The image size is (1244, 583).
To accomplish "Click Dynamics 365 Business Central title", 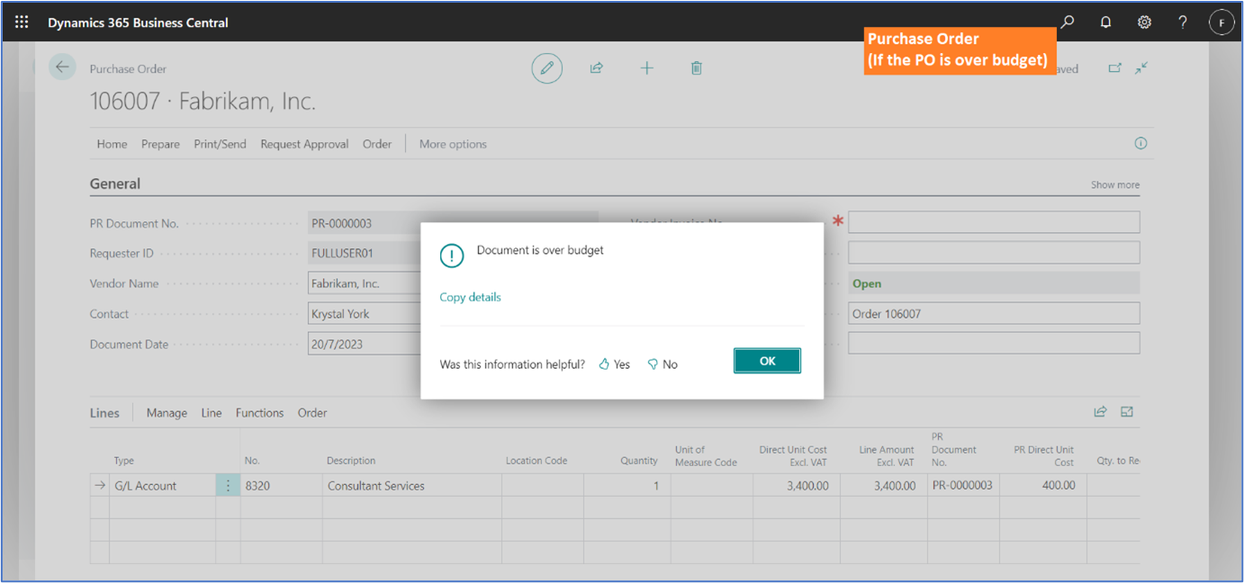I will click(x=138, y=22).
